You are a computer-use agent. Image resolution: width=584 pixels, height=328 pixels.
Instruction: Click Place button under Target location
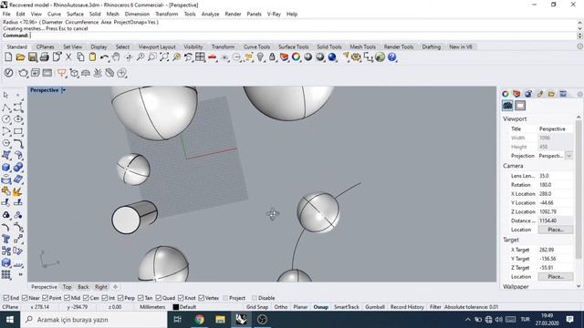(x=556, y=277)
